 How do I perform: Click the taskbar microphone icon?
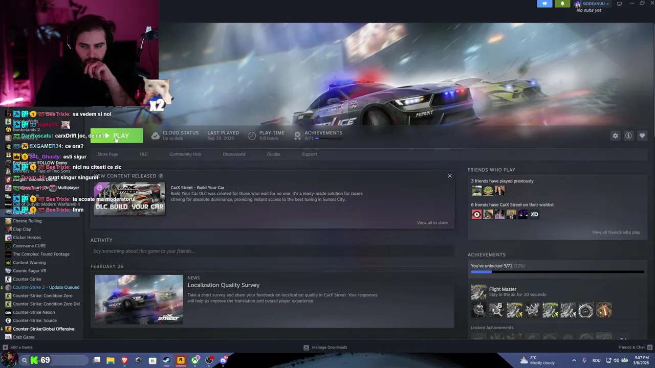pyautogui.click(x=584, y=360)
